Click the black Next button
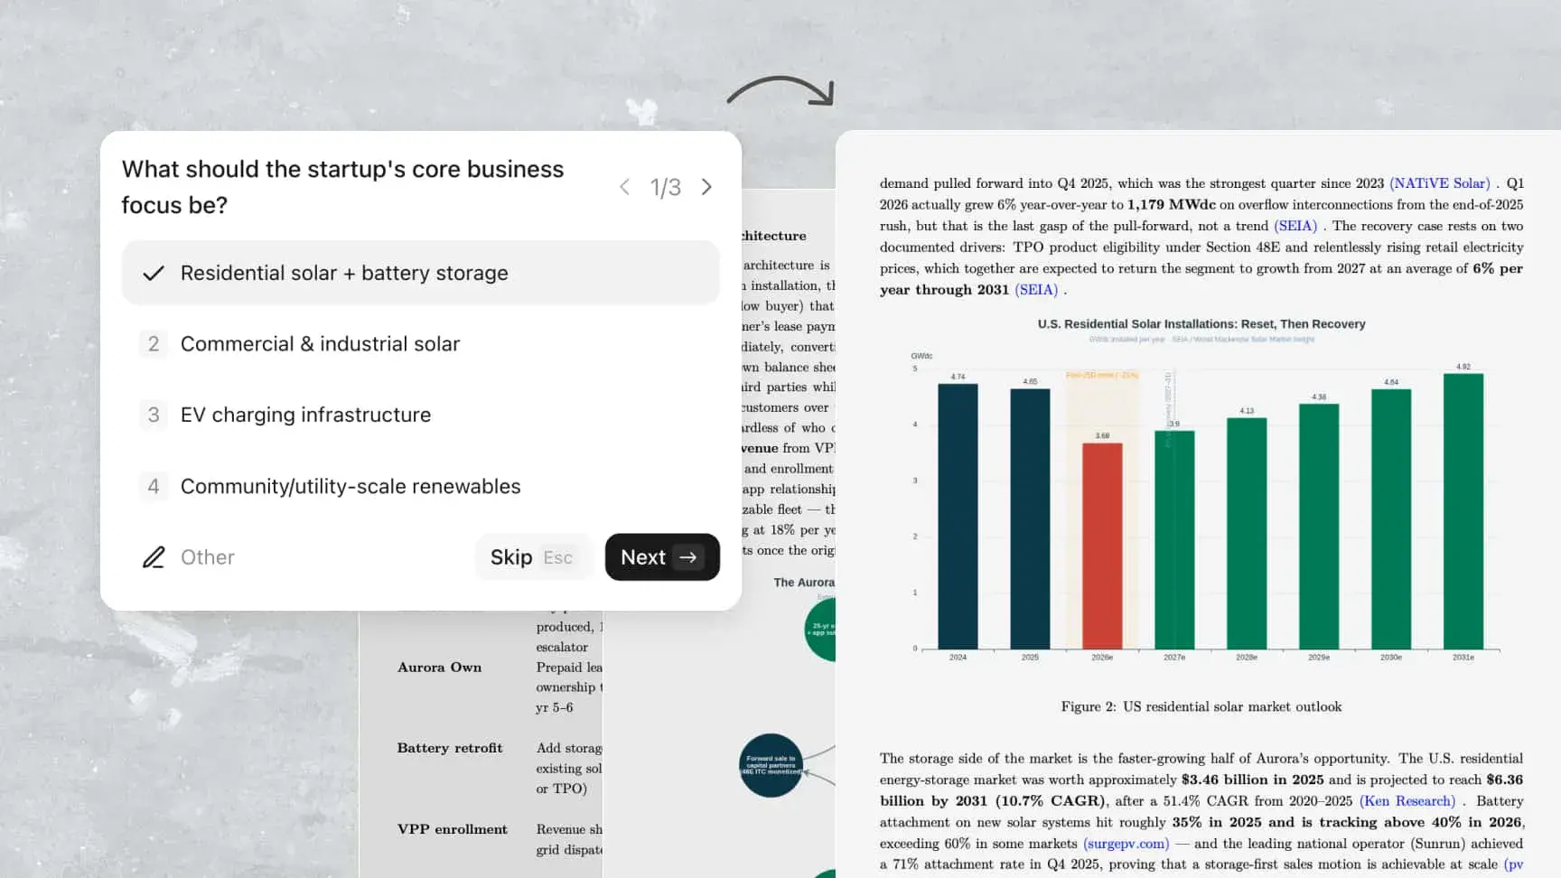 click(x=662, y=557)
